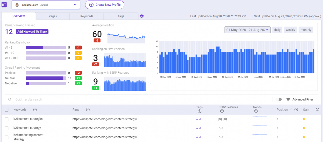
Task: Switch to the Overview tab
Action: pos(19,16)
